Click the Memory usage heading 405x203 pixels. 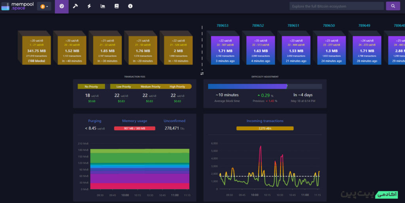pyautogui.click(x=134, y=121)
